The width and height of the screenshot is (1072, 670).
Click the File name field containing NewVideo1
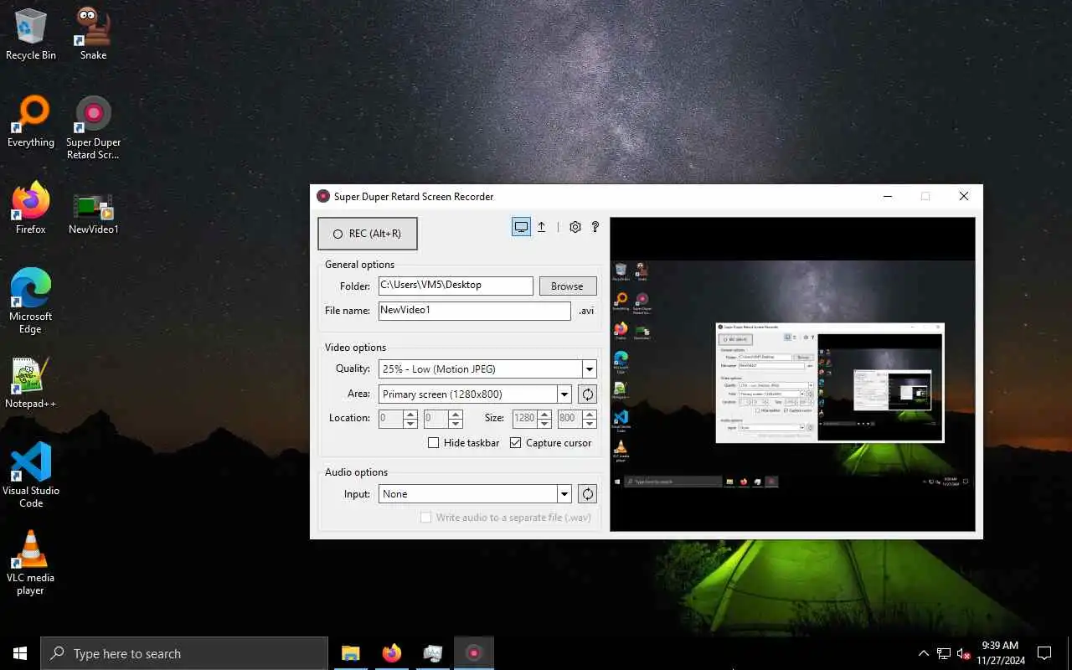point(474,311)
